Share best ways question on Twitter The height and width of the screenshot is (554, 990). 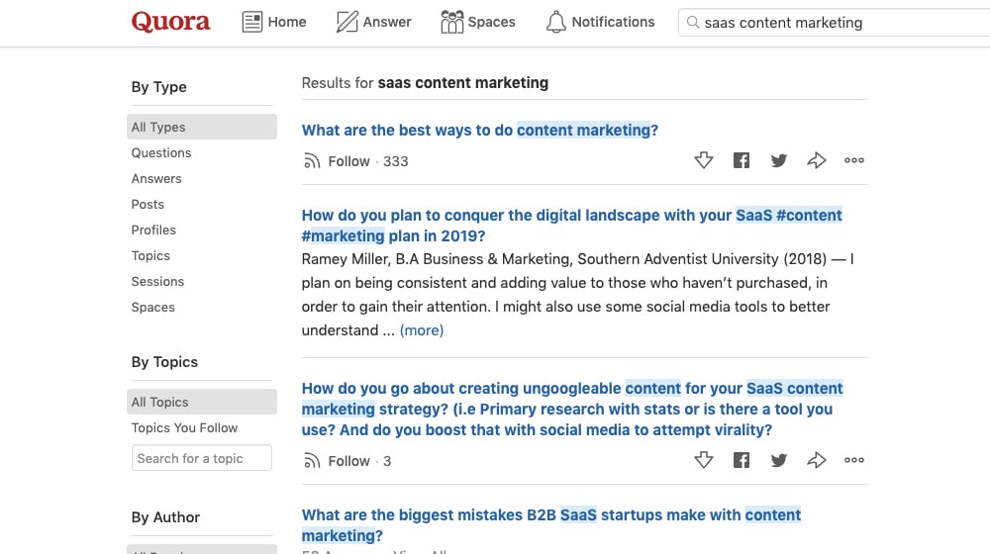(778, 160)
